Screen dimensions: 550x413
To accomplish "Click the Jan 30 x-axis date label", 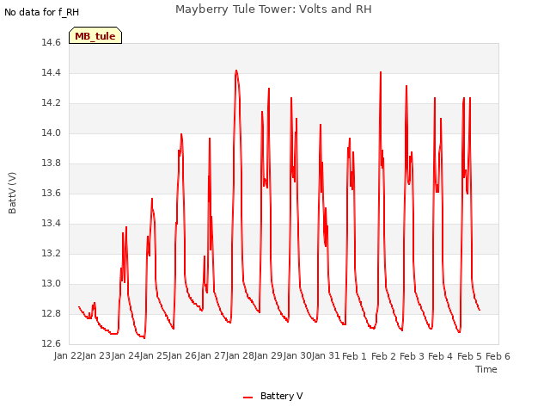I will pyautogui.click(x=297, y=355).
